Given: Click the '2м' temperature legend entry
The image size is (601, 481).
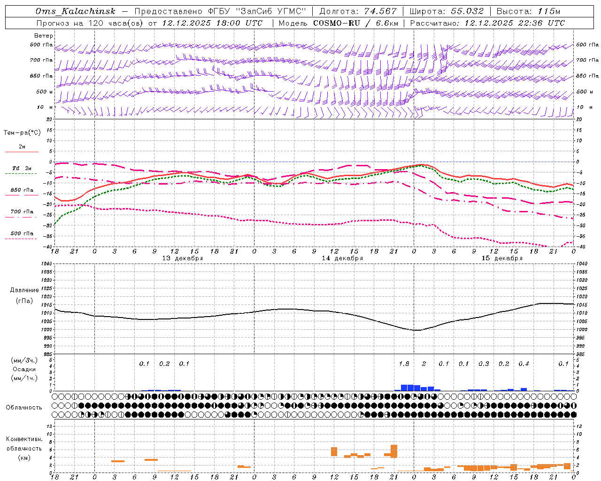Looking at the screenshot, I should pos(22,147).
